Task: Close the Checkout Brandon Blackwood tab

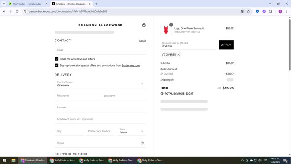Action: click(90, 4)
